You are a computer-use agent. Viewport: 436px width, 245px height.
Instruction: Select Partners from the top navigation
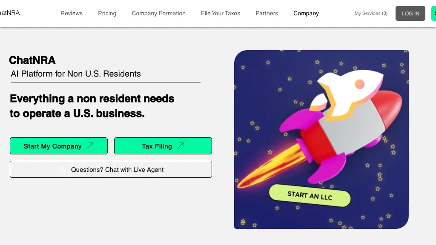(x=267, y=13)
